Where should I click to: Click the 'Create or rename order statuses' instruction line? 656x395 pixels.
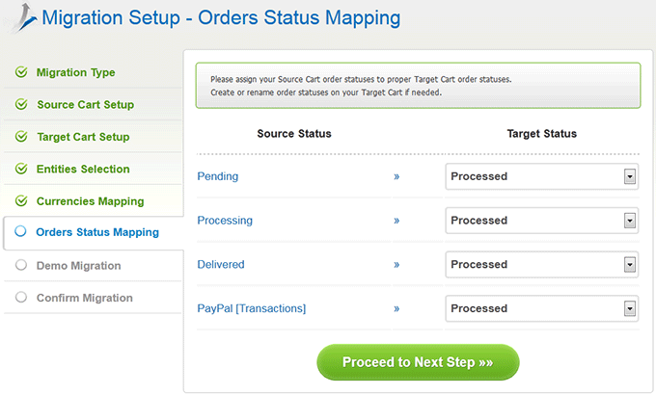326,92
